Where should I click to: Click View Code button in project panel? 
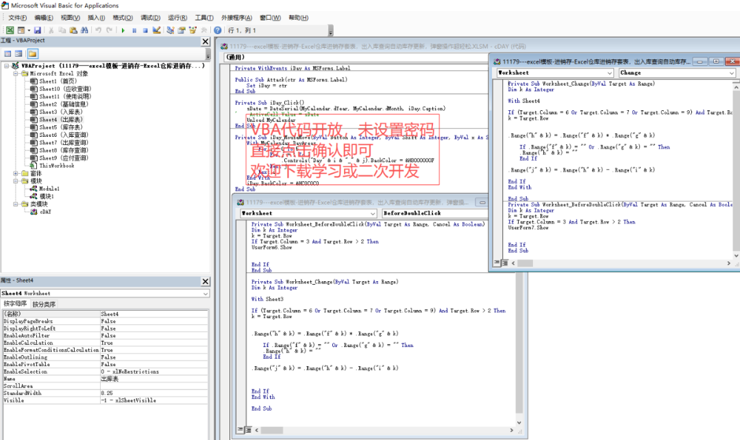click(8, 53)
